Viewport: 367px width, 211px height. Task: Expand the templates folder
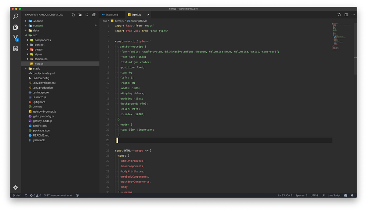click(41, 59)
